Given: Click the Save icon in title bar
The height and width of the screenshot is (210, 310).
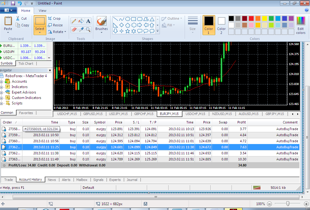Looking at the screenshot, I should (13, 3).
